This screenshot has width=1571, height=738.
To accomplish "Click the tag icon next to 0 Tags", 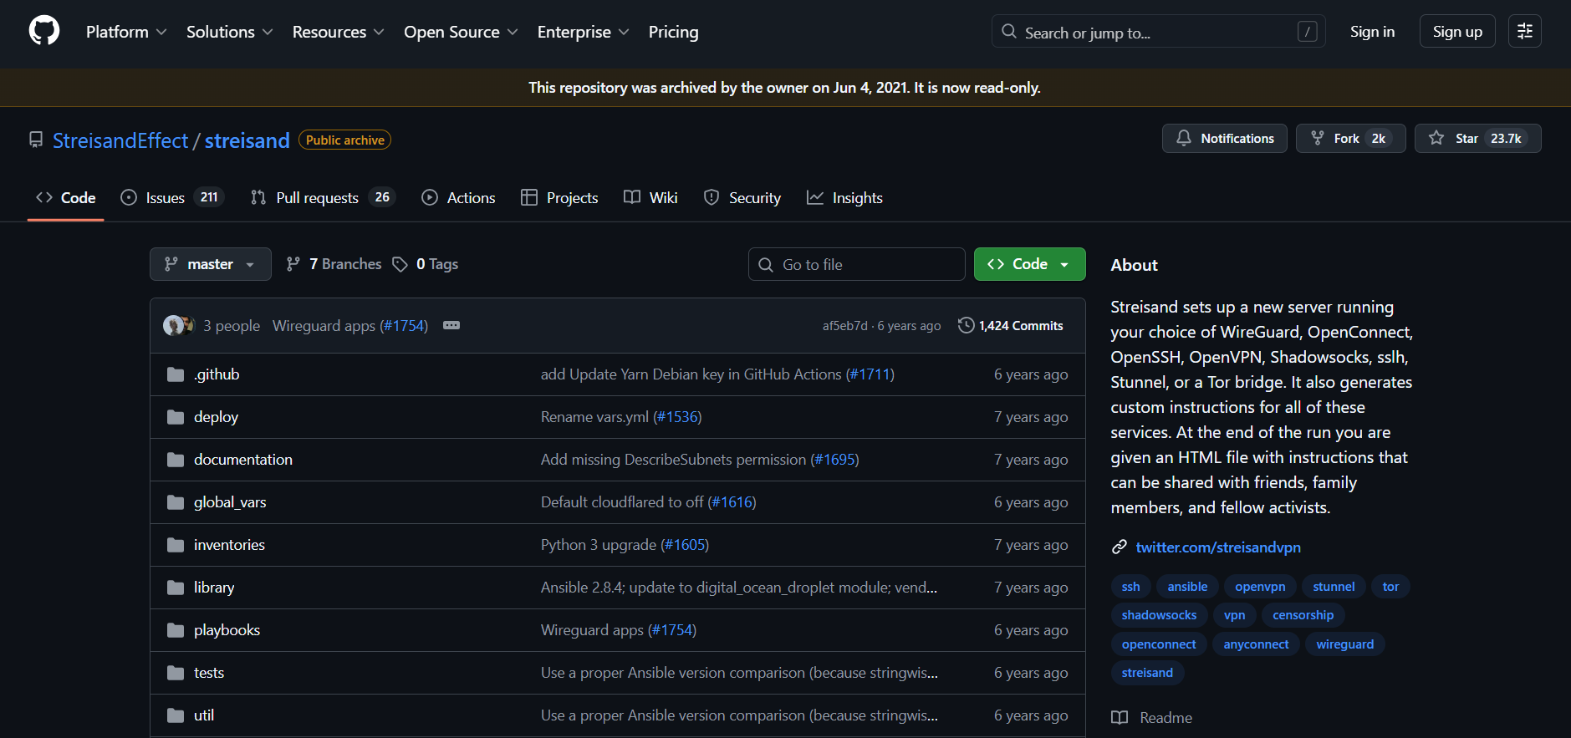I will tap(400, 264).
